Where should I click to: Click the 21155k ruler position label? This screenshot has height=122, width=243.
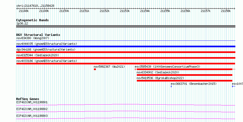[165, 11]
